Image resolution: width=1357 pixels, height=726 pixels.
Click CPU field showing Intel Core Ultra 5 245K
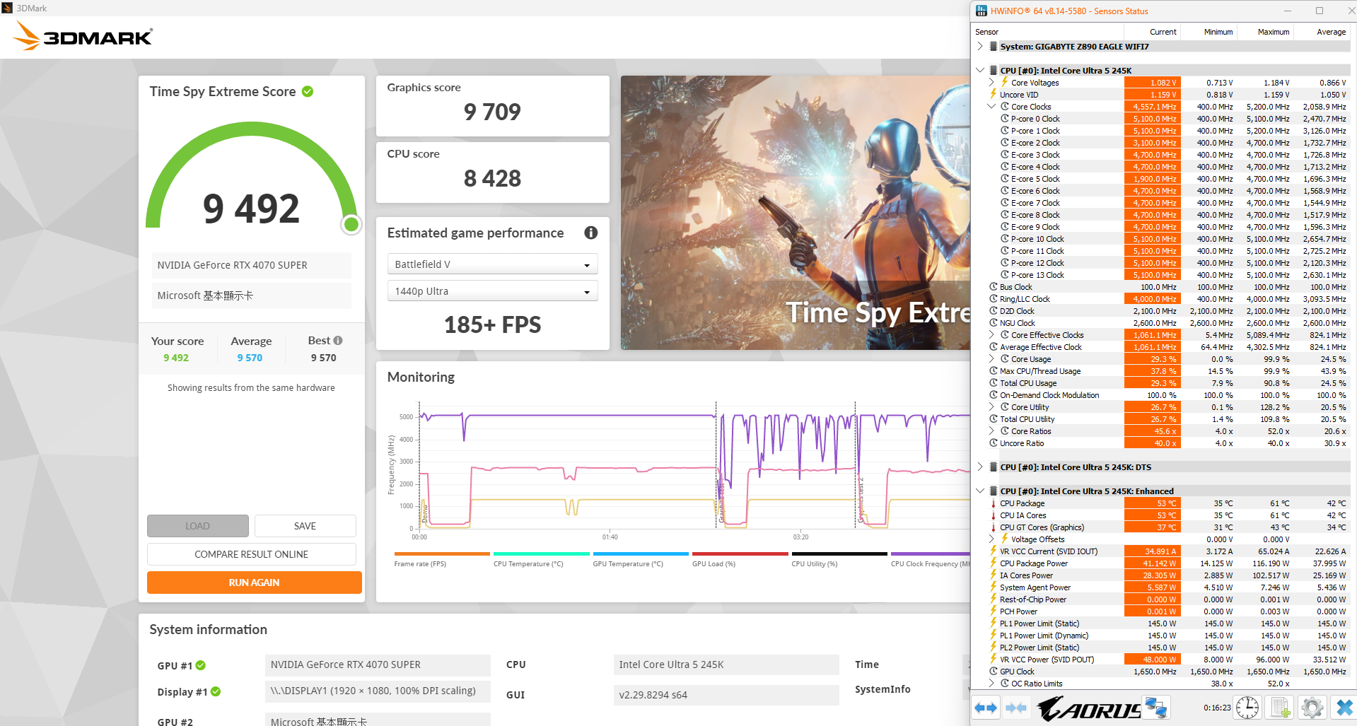click(x=726, y=665)
